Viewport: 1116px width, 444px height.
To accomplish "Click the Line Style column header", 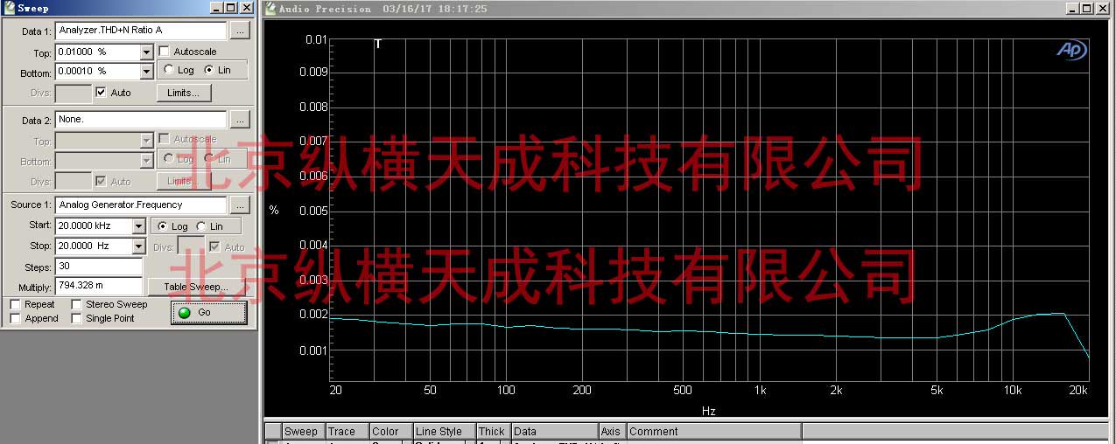I will point(444,432).
